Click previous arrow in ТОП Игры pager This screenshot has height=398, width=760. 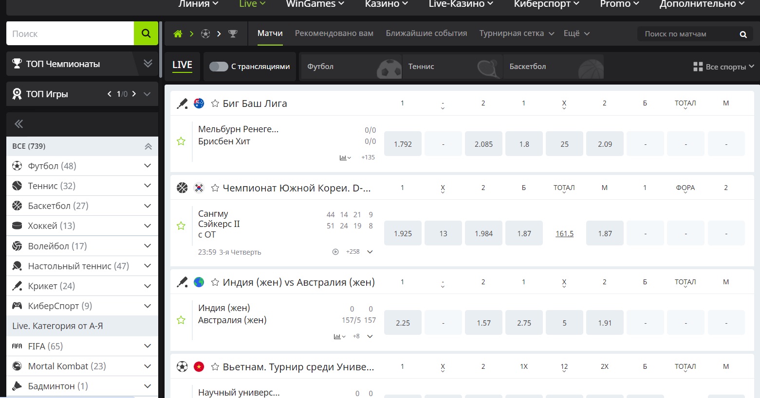(x=110, y=94)
